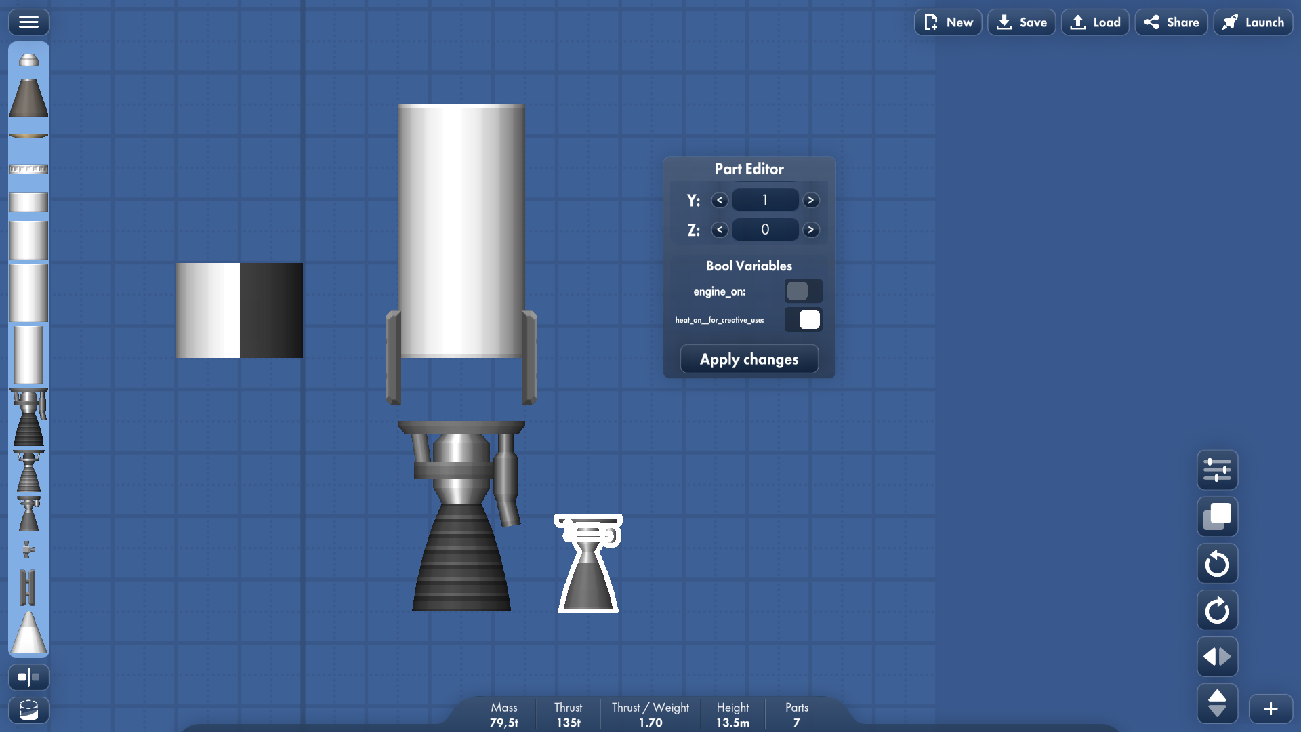Flip part horizontally with mirror icon

[x=1217, y=657]
